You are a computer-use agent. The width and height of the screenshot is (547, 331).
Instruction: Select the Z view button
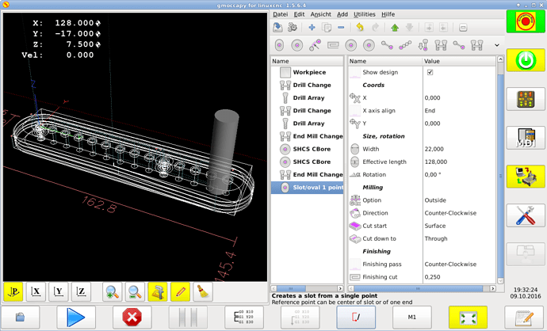pos(82,292)
